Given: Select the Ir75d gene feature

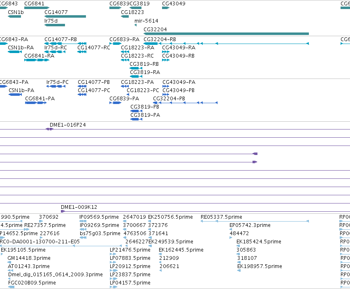Looking at the screenshot, I should 55,25.
